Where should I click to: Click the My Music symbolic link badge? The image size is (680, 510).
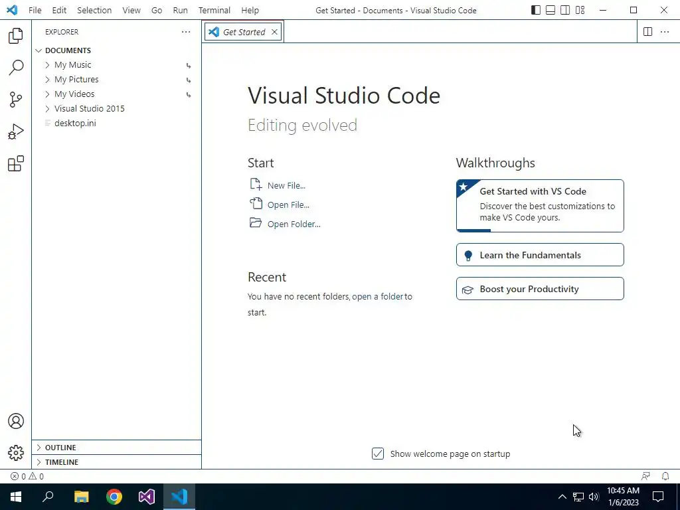[189, 66]
